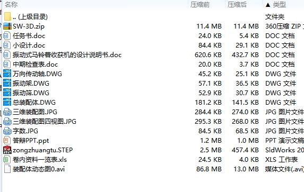Click the 中期检查表.doc document icon
Viewport: 304px width, 192px height.
6,64
